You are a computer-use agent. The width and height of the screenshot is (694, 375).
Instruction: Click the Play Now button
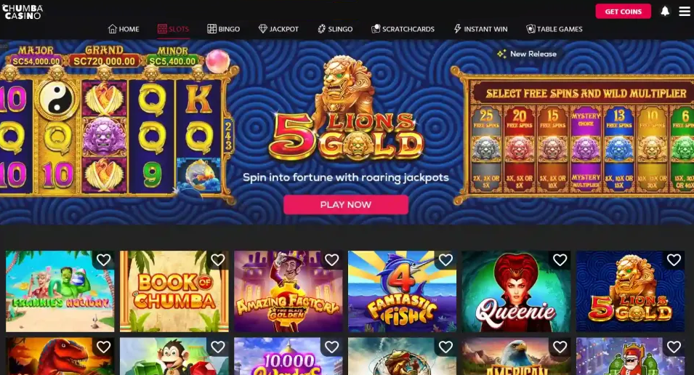346,204
